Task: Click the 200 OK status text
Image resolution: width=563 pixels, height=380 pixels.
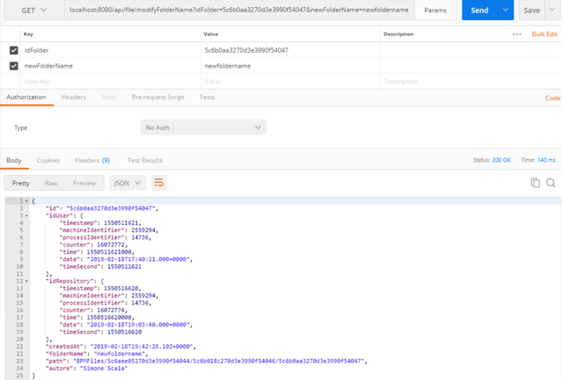Action: [501, 160]
